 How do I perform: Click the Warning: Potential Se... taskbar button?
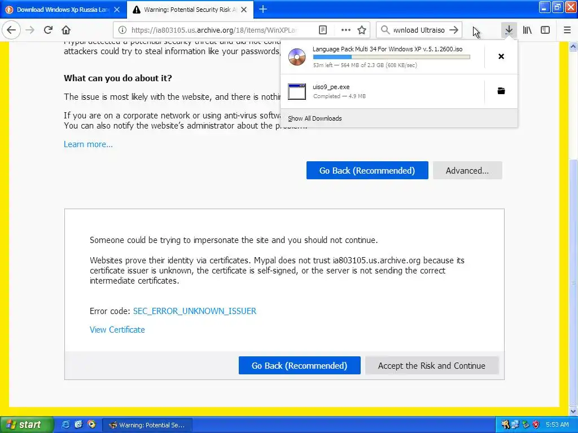tap(147, 425)
